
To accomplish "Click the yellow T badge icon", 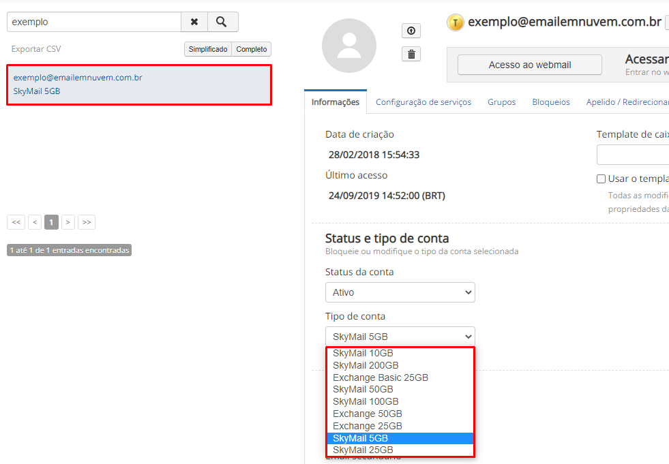I will [456, 22].
